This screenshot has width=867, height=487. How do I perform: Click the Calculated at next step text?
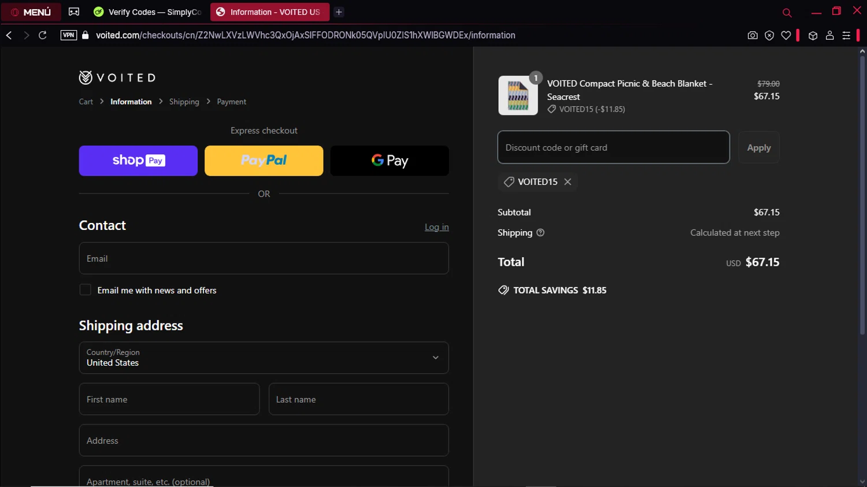pyautogui.click(x=735, y=233)
